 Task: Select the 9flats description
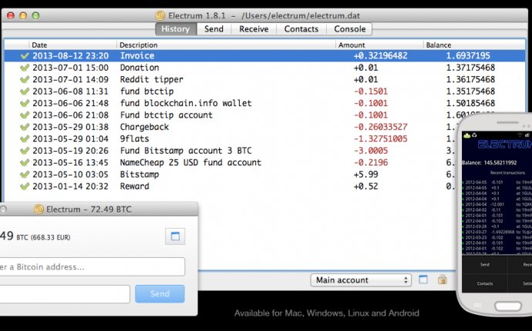[x=134, y=139]
